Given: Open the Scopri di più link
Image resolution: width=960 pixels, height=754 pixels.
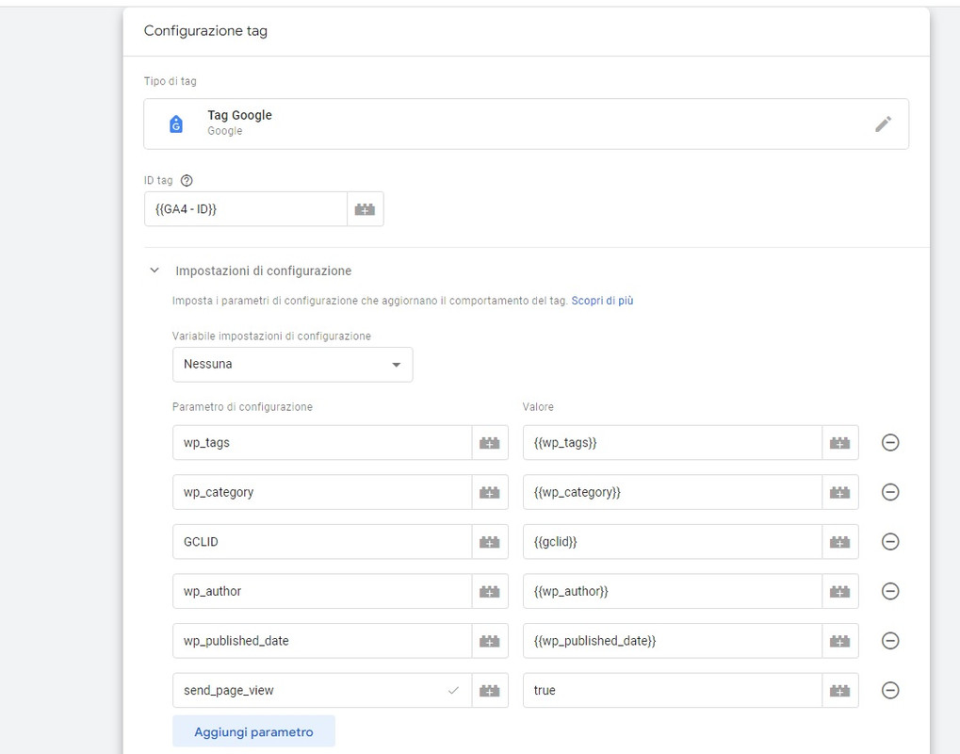Looking at the screenshot, I should coord(602,301).
